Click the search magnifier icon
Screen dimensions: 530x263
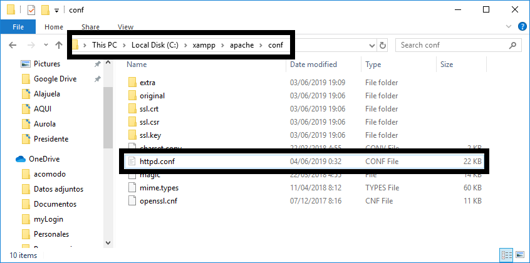click(x=512, y=45)
